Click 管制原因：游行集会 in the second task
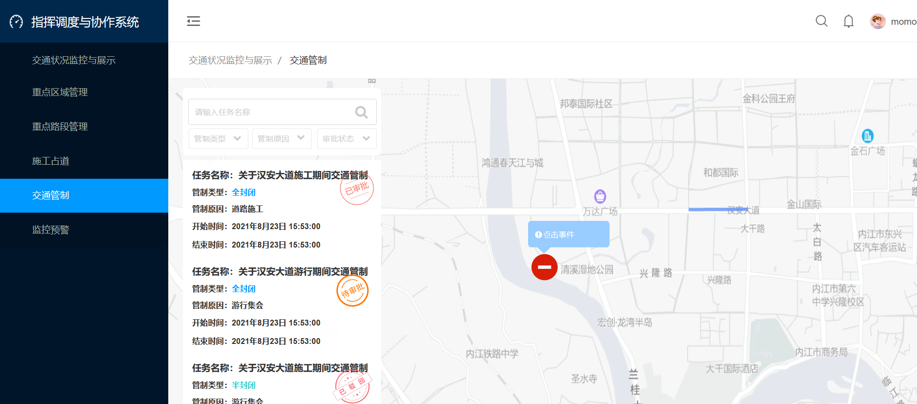917x404 pixels. tap(227, 306)
